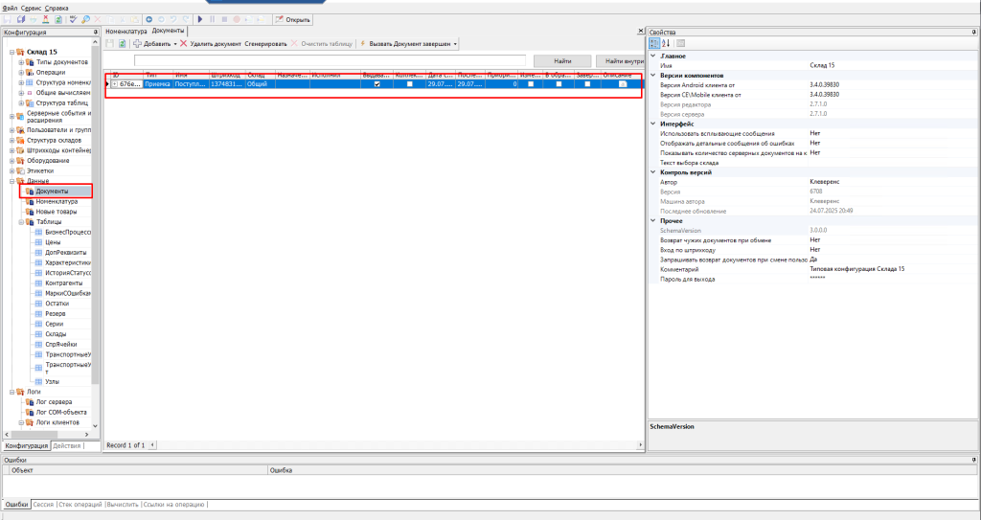The image size is (981, 520).
Task: Click the configuration tree vertical scrollbar
Action: click(95, 239)
